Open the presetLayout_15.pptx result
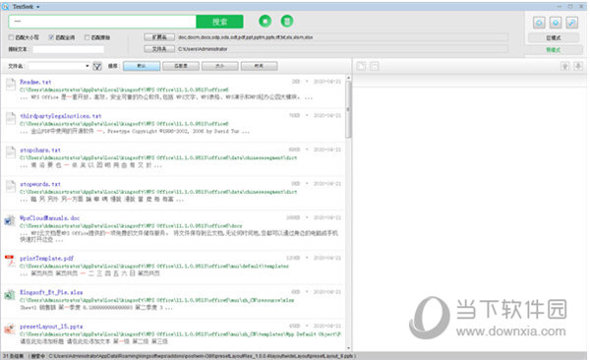 pos(51,327)
